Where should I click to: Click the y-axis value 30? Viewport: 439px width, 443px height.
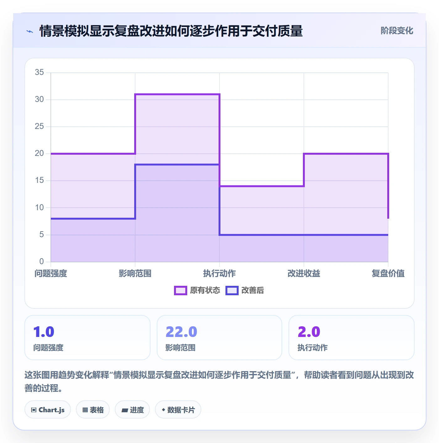tap(40, 99)
